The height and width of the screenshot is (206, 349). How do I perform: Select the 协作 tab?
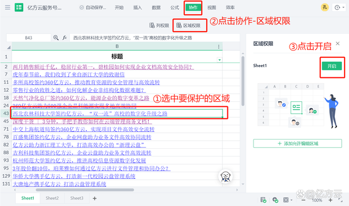(193, 8)
